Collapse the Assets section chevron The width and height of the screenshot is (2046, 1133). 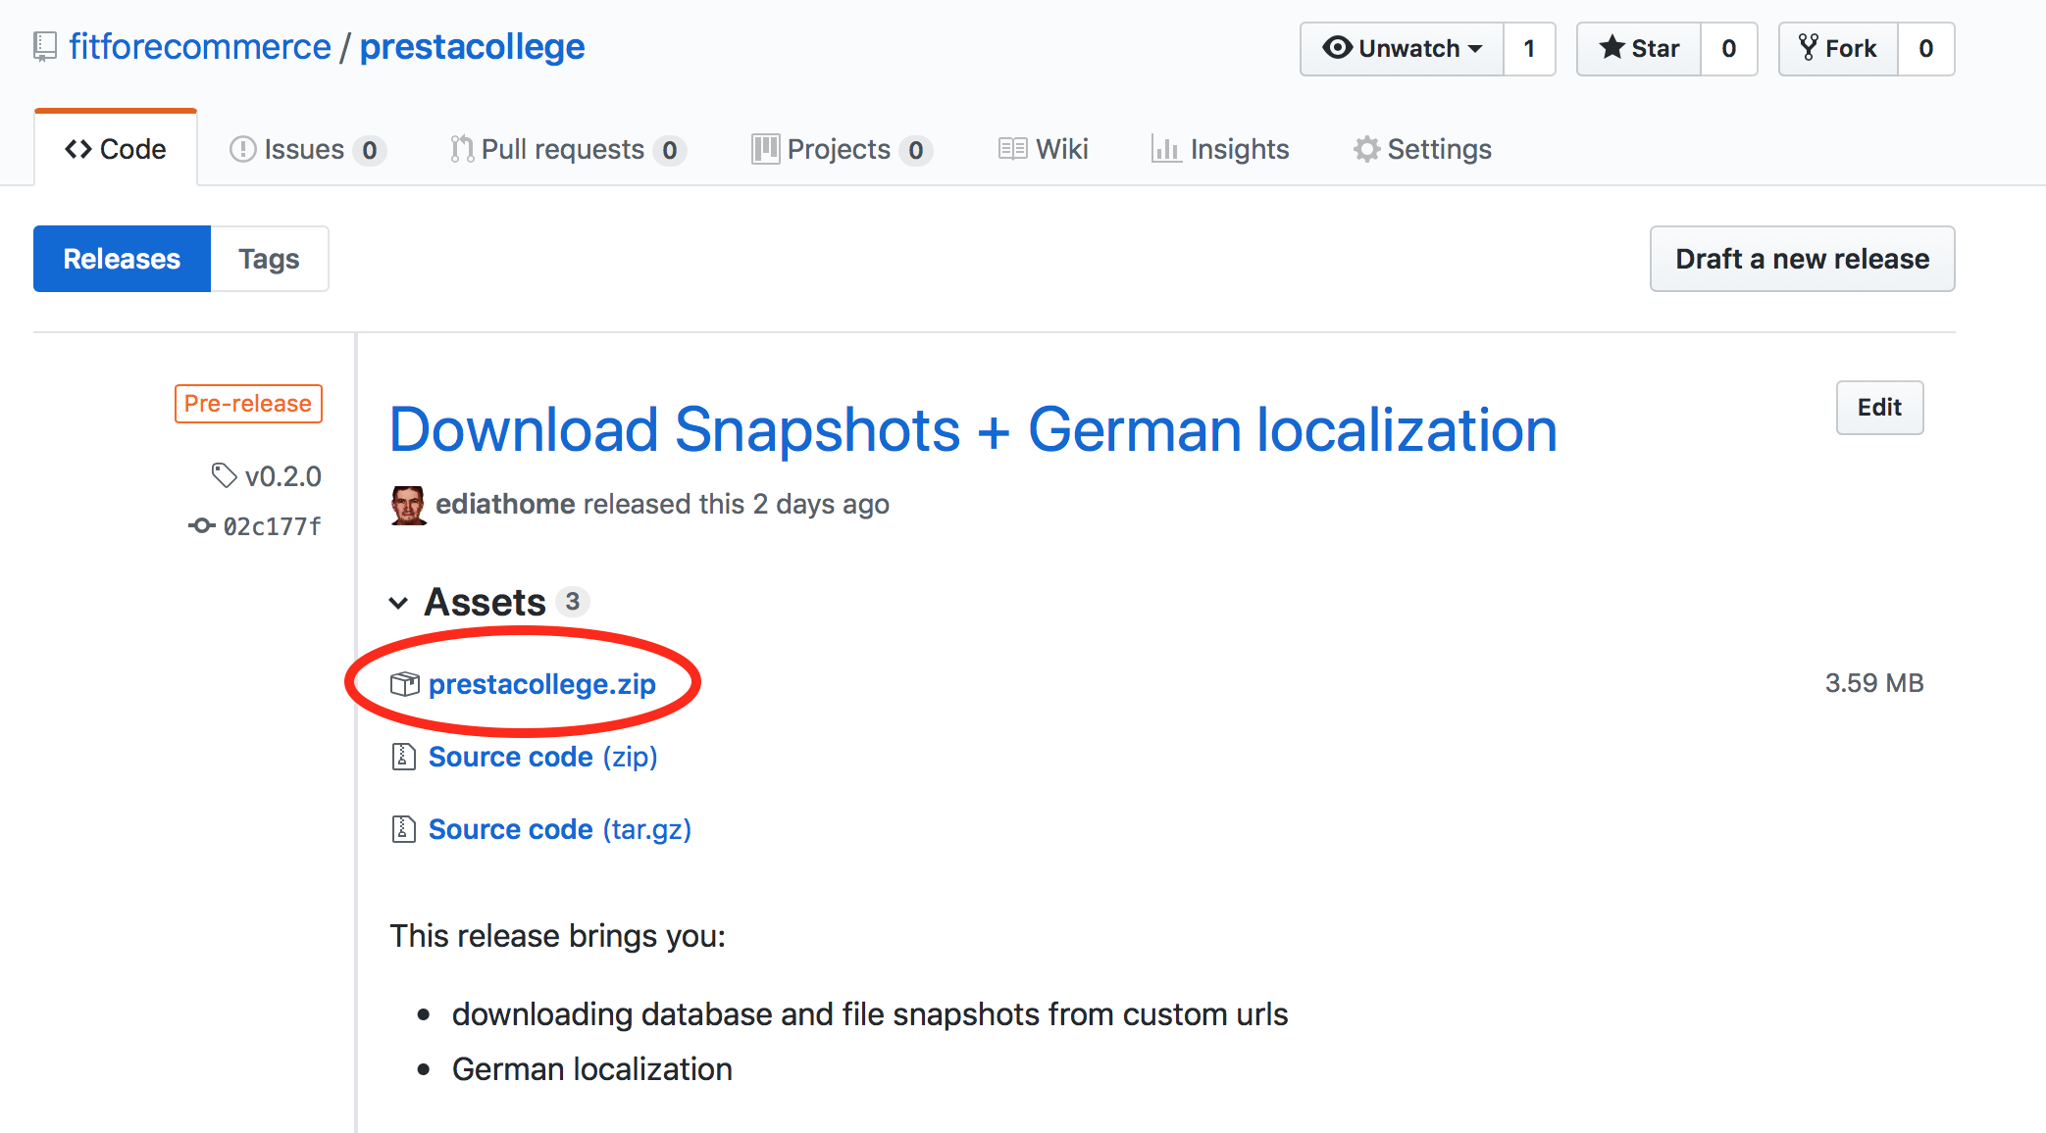coord(398,603)
